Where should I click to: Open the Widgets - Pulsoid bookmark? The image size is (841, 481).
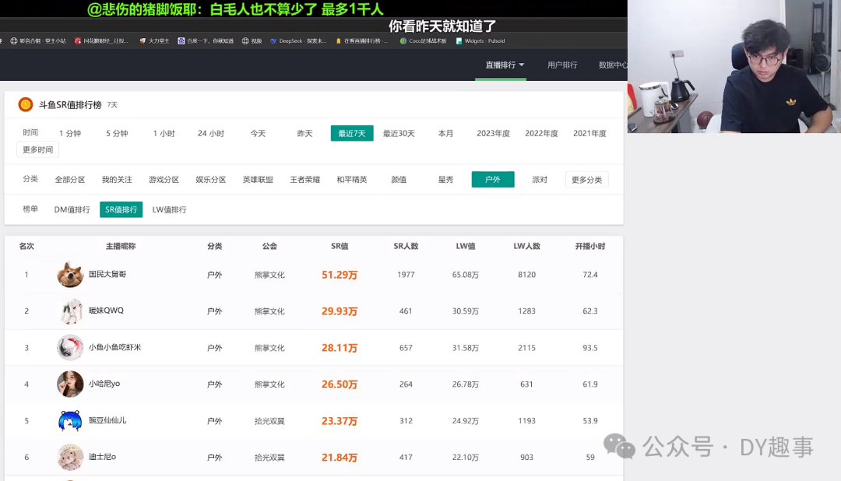[x=480, y=40]
